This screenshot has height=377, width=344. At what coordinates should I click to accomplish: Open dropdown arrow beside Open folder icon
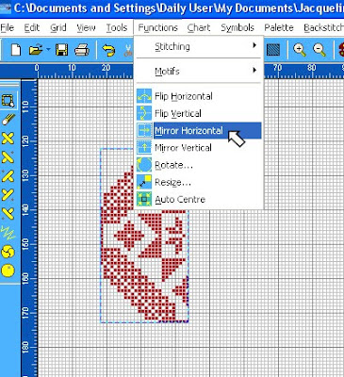click(x=48, y=50)
